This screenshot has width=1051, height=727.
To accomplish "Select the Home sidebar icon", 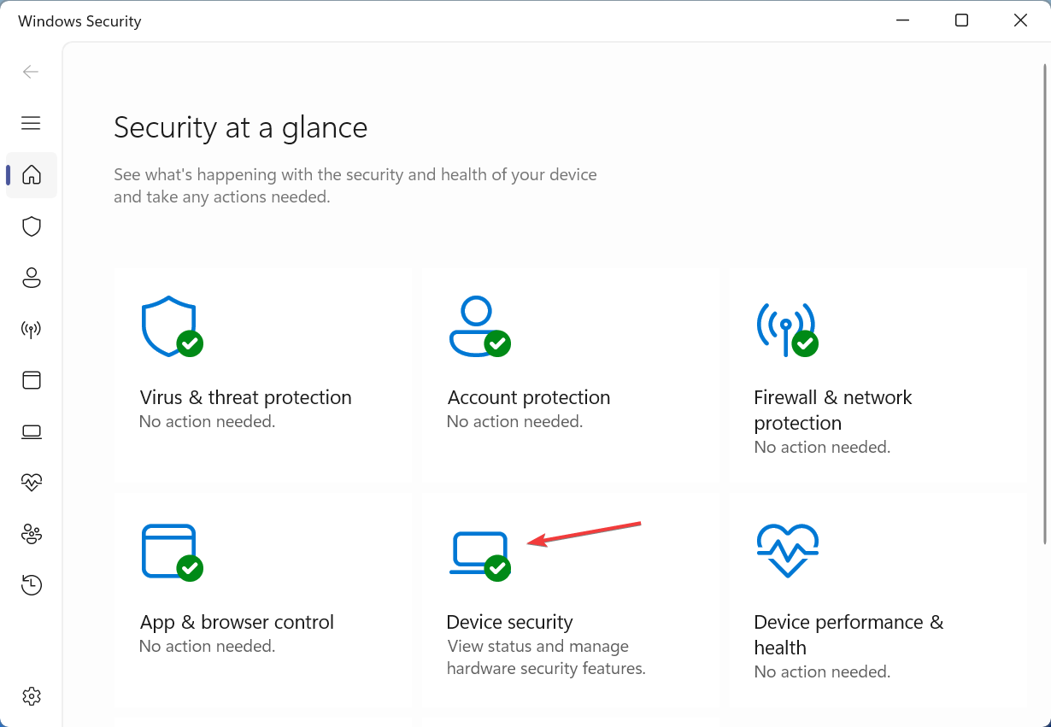I will 32,175.
